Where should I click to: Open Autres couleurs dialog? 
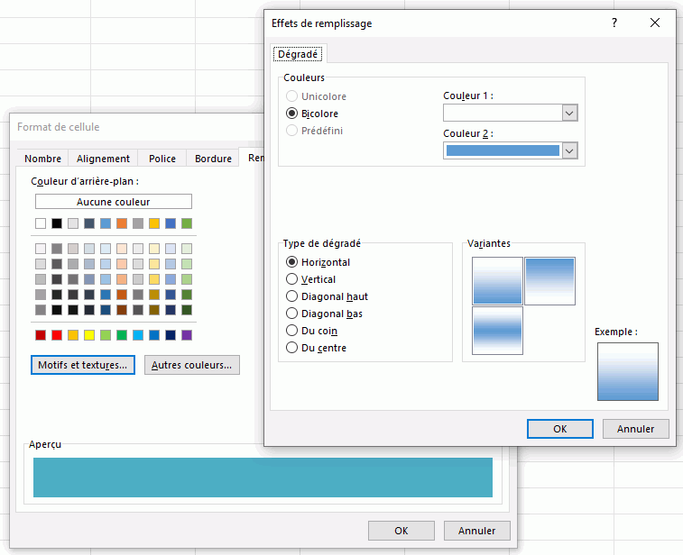192,365
